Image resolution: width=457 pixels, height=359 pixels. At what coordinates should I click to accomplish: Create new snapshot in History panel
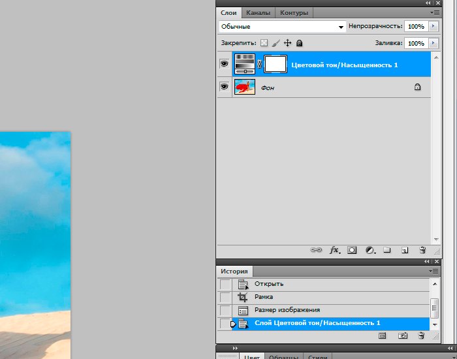pyautogui.click(x=403, y=336)
